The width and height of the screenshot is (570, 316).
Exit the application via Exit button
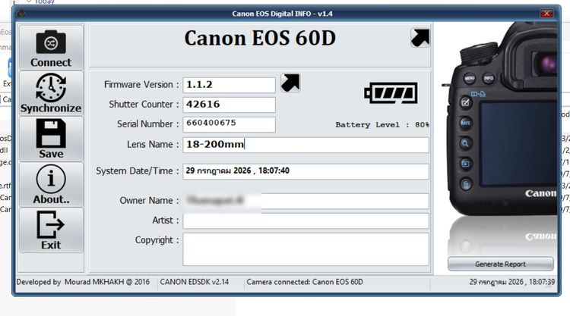click(51, 230)
